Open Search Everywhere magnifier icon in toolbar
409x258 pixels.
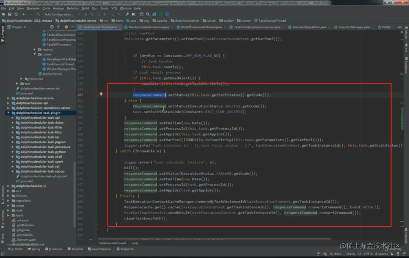(x=148, y=14)
